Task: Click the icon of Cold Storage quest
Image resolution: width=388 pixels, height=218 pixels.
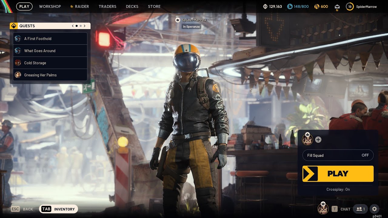Action: pos(18,63)
